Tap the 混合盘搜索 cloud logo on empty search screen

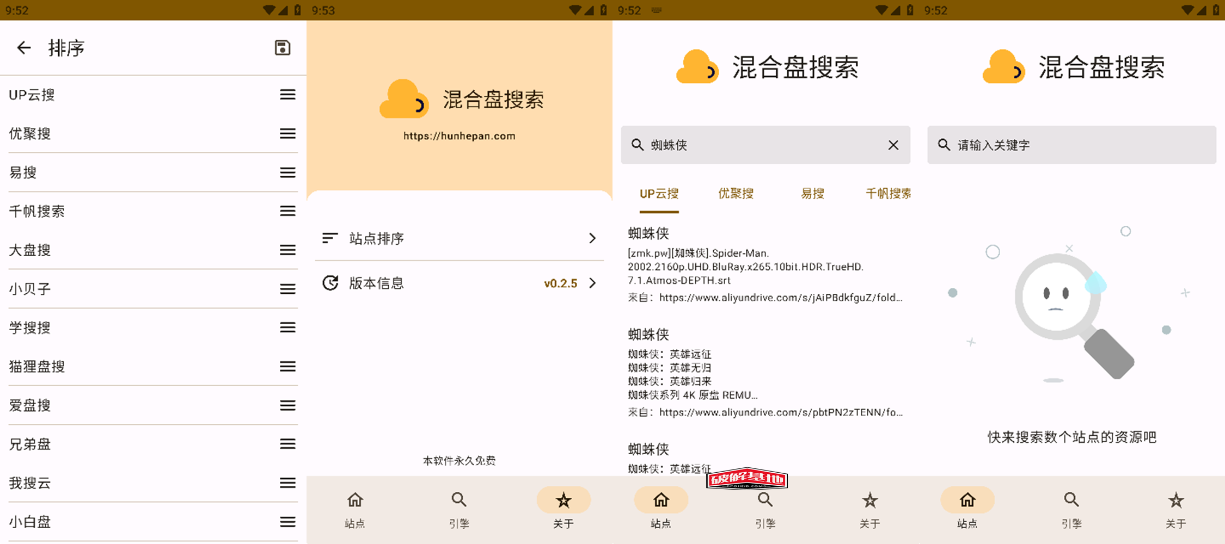pos(1003,67)
